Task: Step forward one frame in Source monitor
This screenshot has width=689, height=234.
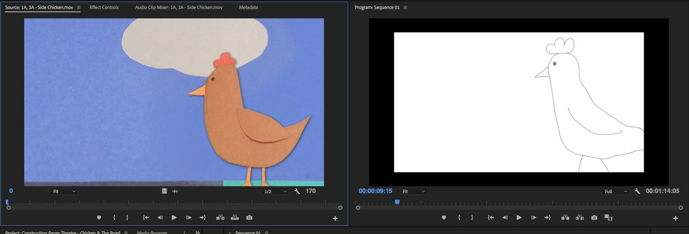Action: coord(189,217)
